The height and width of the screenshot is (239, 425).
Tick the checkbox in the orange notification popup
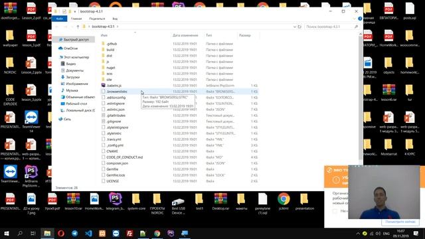point(335,211)
